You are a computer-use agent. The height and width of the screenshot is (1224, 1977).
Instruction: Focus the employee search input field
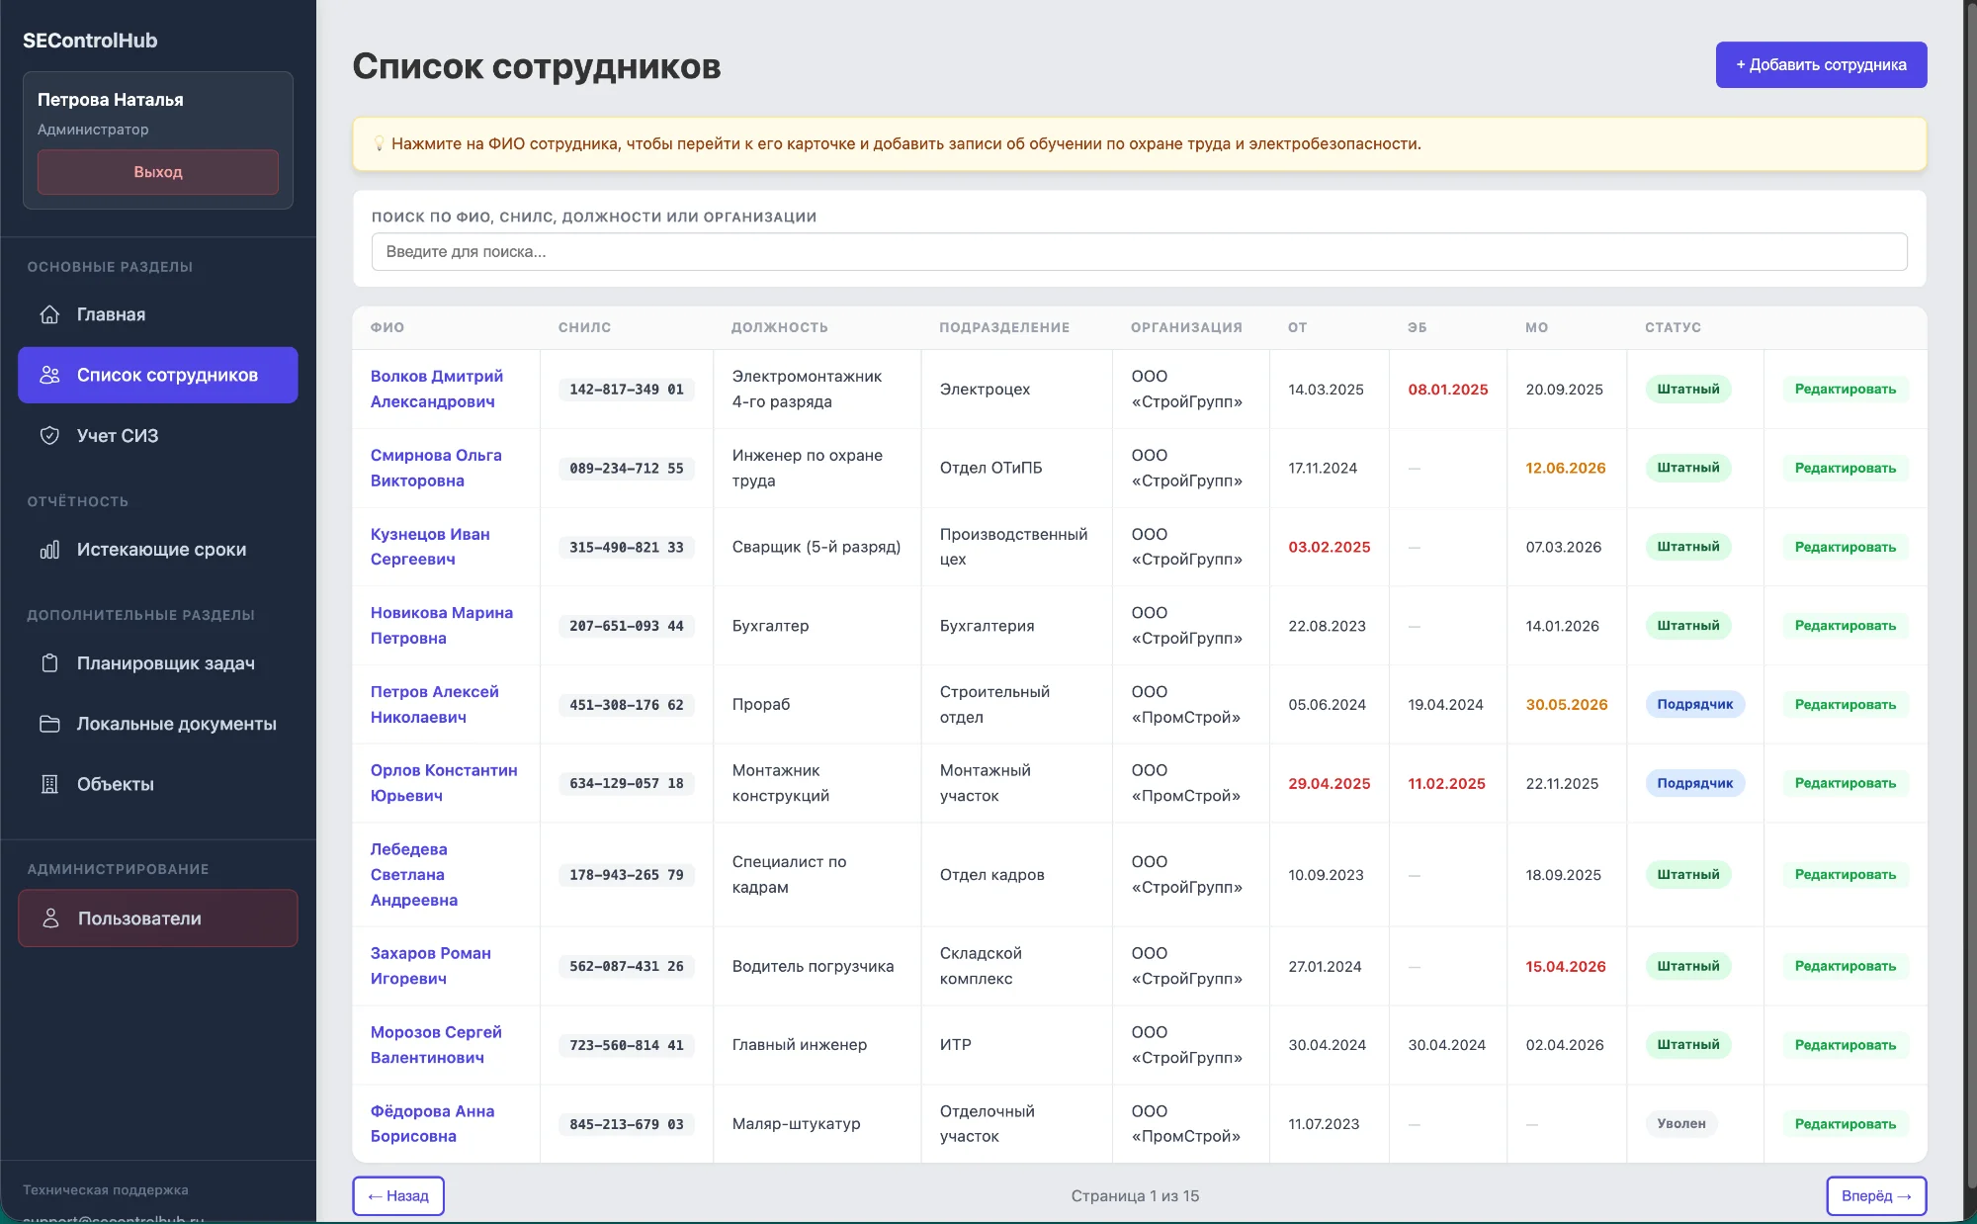coord(1139,252)
